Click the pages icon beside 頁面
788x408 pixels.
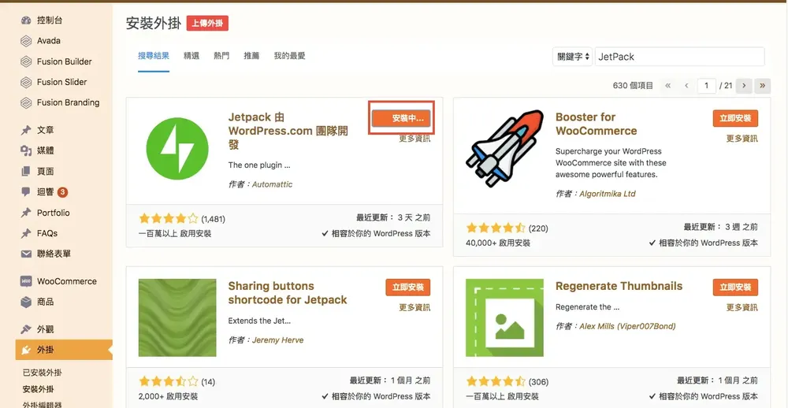point(26,172)
